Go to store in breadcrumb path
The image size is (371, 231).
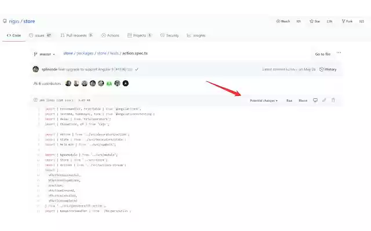tap(68, 53)
